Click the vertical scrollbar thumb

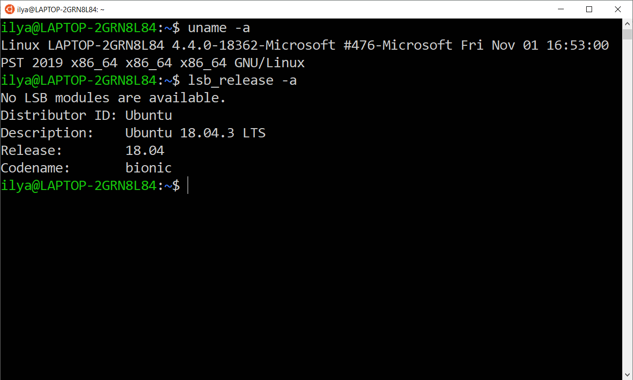click(x=628, y=34)
